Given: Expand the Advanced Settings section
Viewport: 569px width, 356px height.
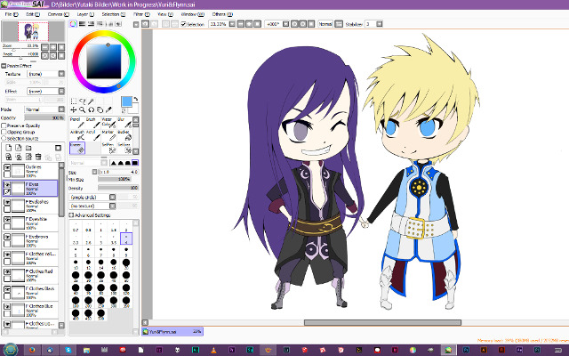Looking at the screenshot, I should (x=72, y=214).
